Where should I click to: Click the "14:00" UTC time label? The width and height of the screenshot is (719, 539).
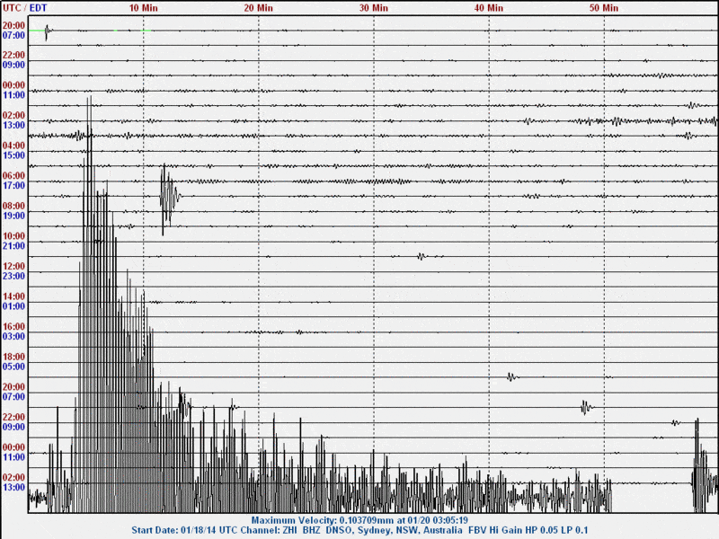[13, 296]
